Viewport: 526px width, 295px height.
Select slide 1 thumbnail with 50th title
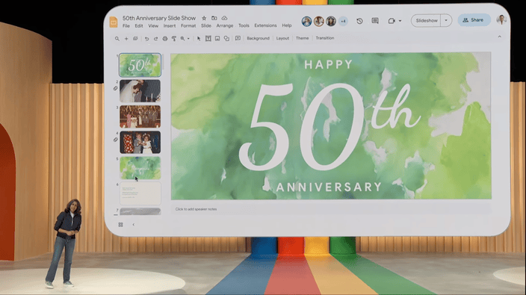(140, 65)
